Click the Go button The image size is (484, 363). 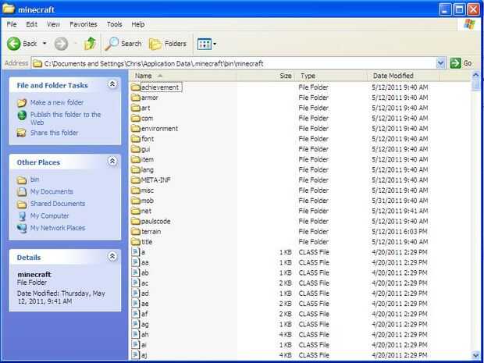[x=461, y=63]
